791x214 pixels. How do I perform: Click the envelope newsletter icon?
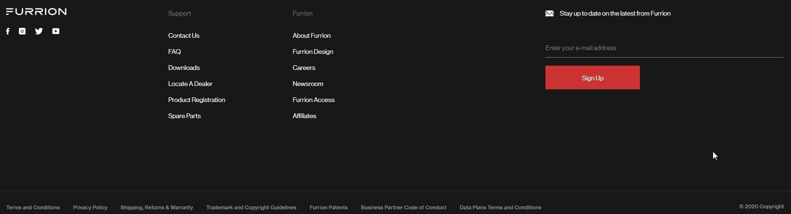point(549,13)
